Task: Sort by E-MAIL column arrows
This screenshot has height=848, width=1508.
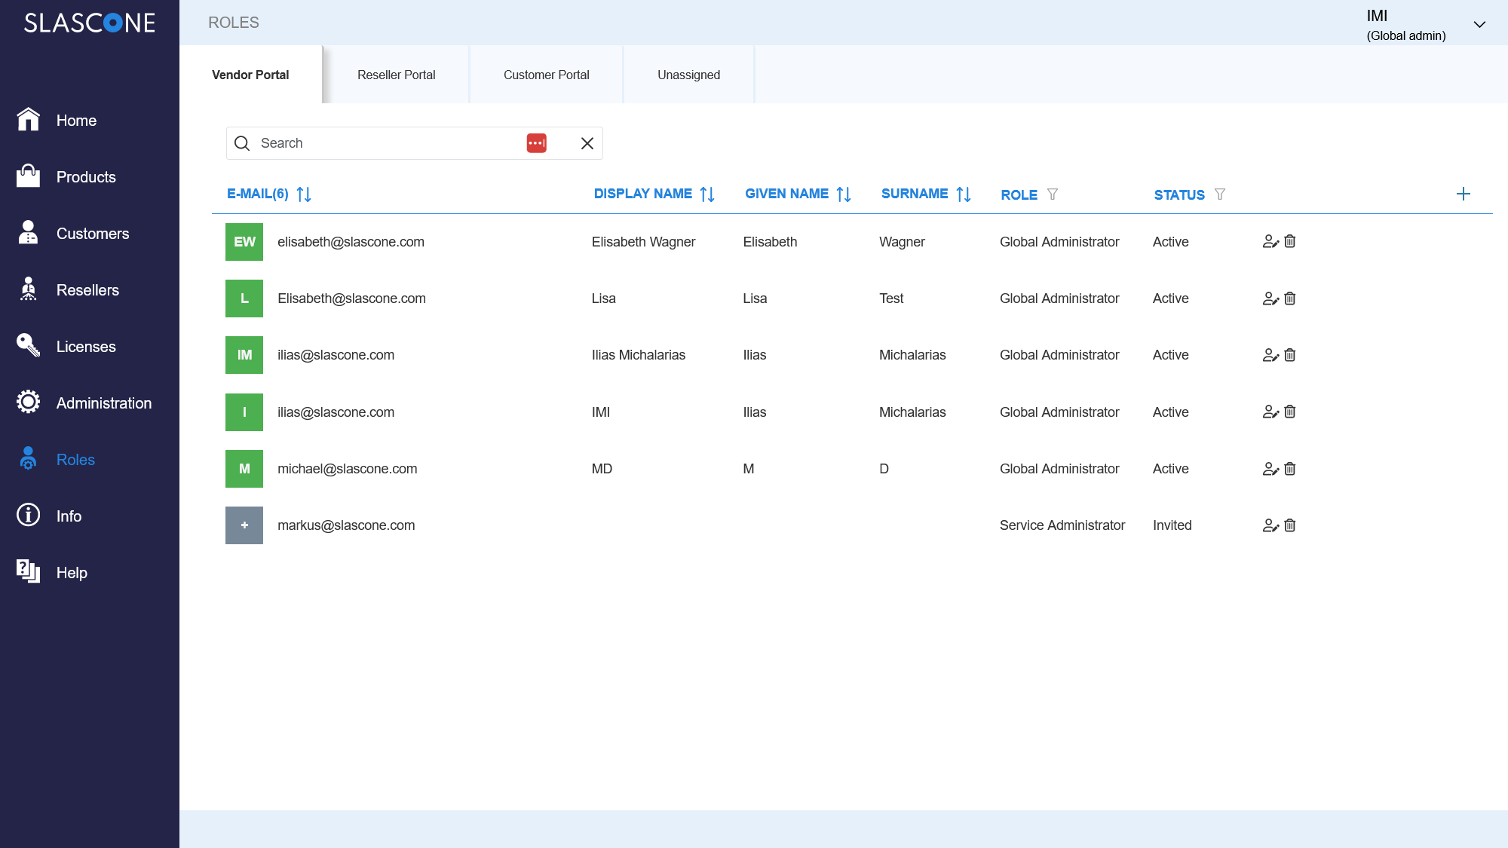Action: (304, 194)
